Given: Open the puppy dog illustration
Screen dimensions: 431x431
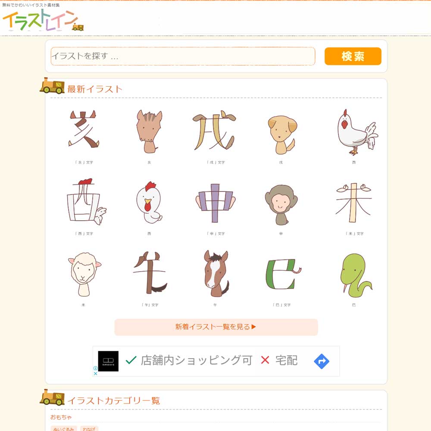Looking at the screenshot, I should (x=282, y=134).
